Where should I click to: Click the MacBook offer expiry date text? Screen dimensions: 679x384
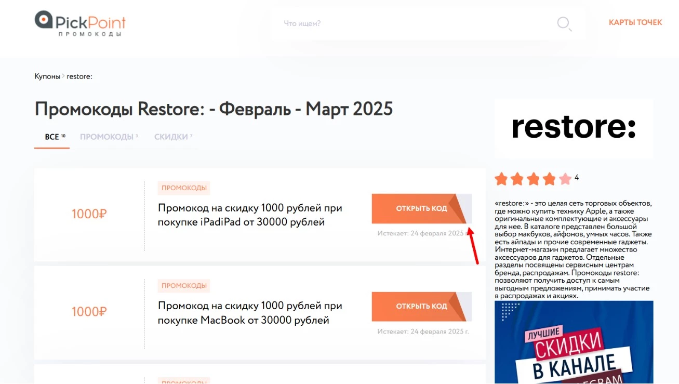(423, 332)
